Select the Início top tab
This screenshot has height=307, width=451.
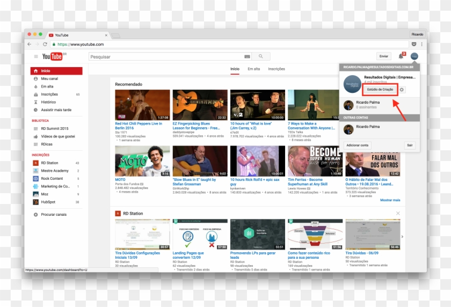tap(235, 69)
